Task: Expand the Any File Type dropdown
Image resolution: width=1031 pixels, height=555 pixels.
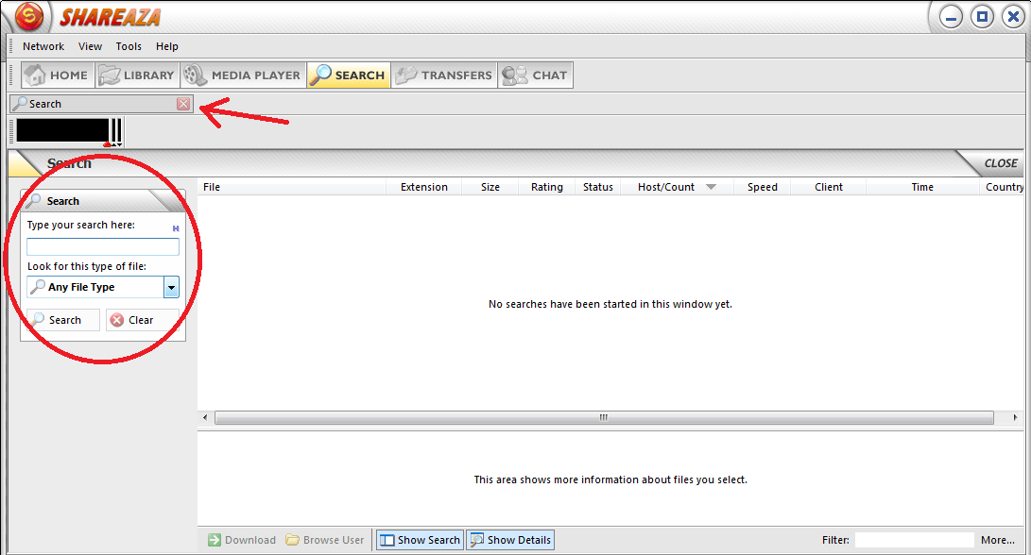Action: [x=171, y=287]
